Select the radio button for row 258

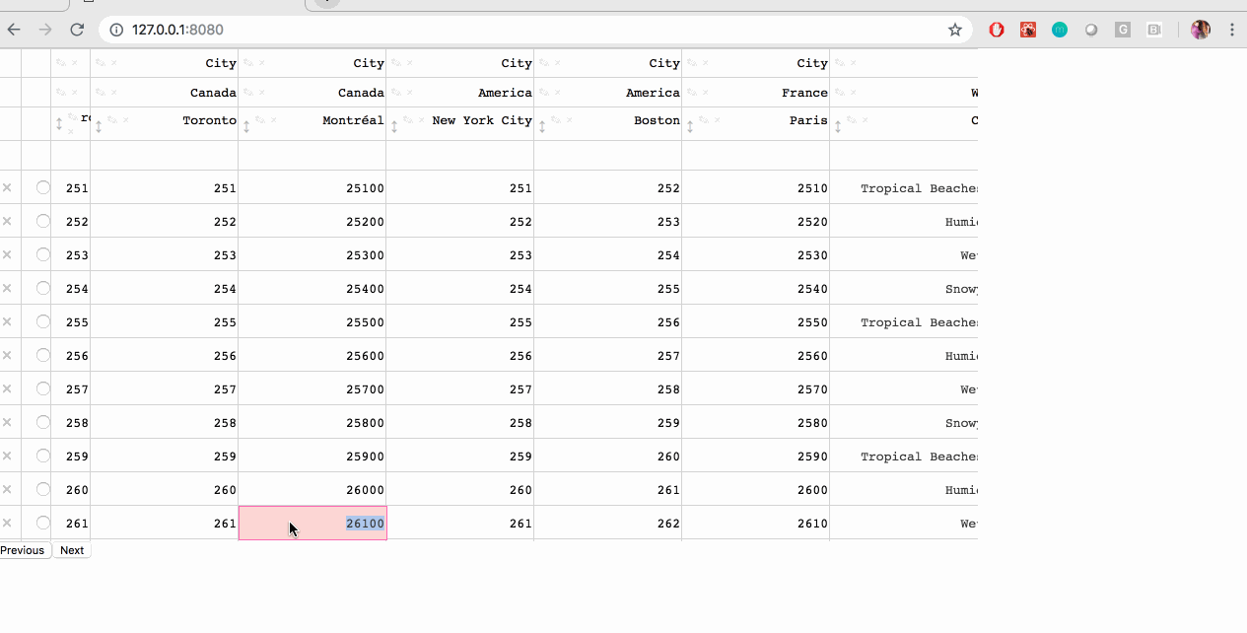[43, 422]
